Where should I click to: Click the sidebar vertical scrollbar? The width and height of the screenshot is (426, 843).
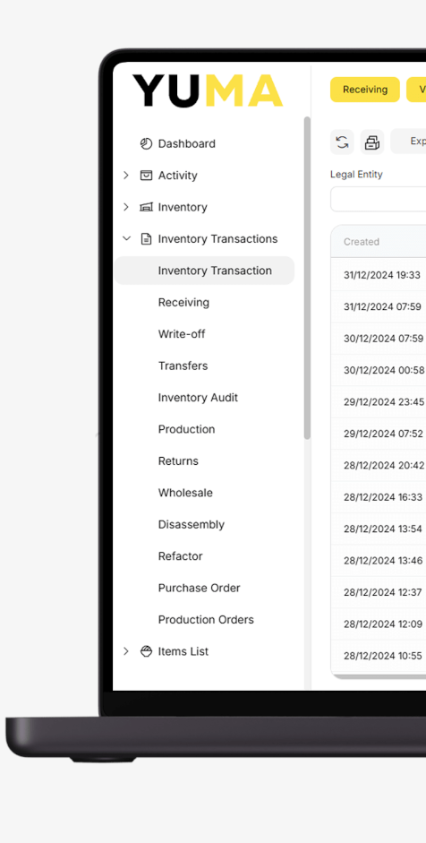307,278
